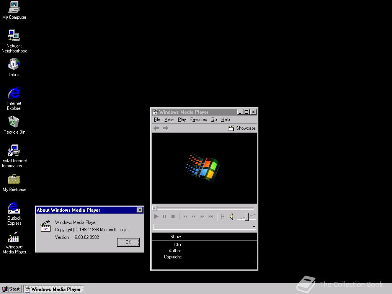392x294 pixels.
Task: Click Windows Media Player taskbar button
Action: tap(54, 289)
